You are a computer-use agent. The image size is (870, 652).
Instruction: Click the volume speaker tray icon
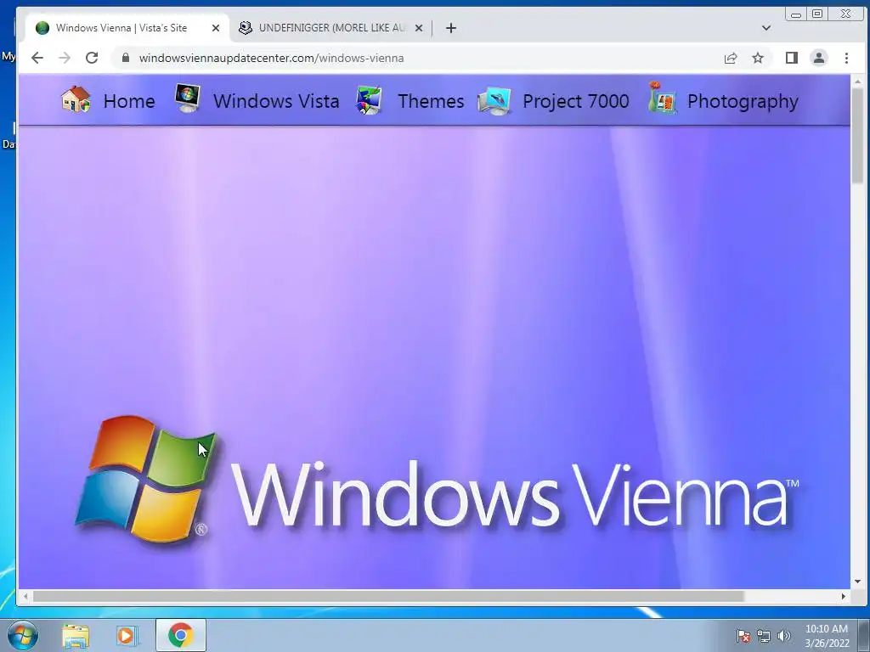(x=784, y=636)
